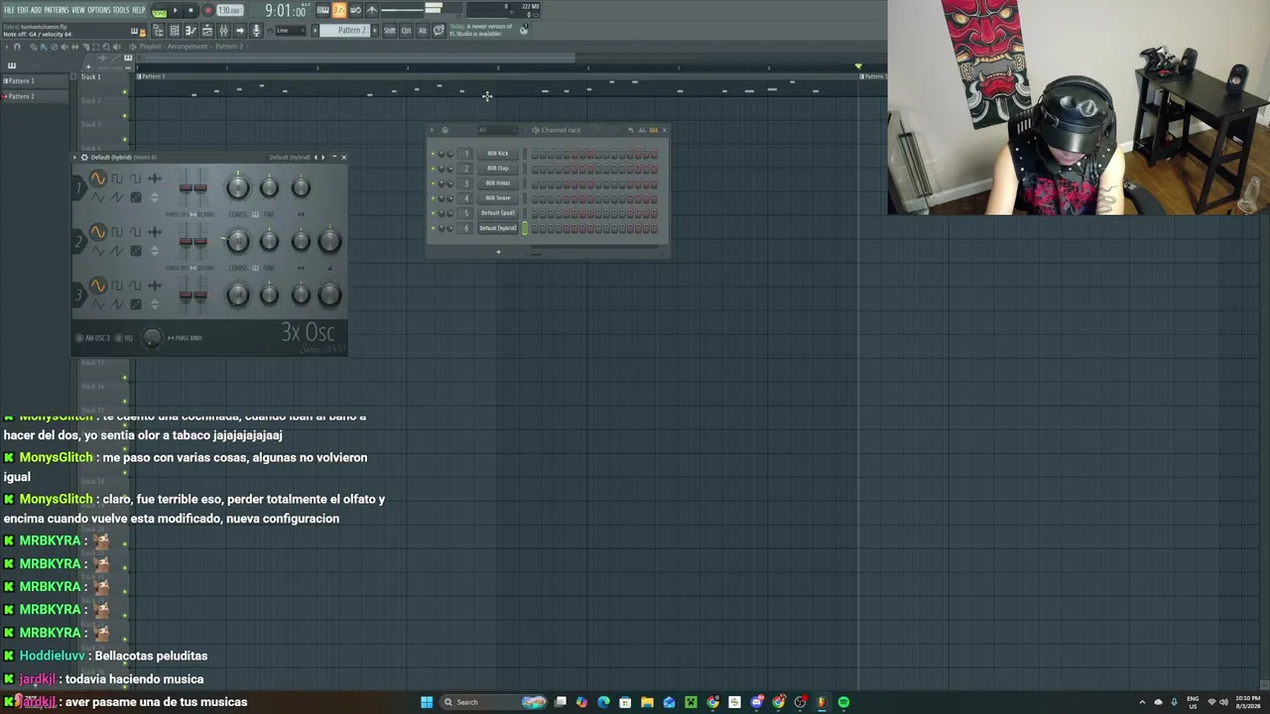Open the 3x Osc settings gear
Viewport: 1270px width, 714px height.
(84, 157)
